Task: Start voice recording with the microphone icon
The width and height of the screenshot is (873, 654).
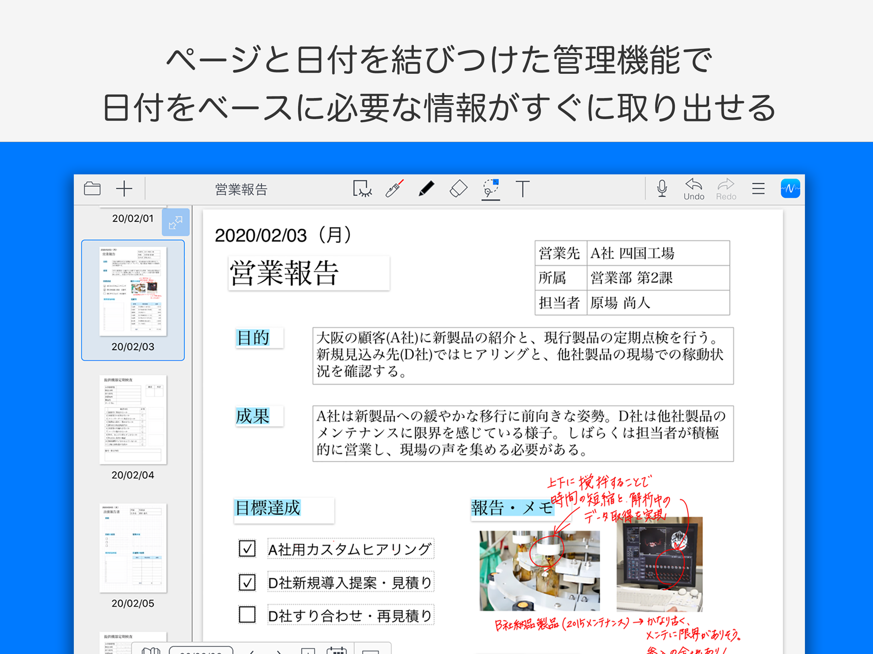Action: (x=662, y=188)
